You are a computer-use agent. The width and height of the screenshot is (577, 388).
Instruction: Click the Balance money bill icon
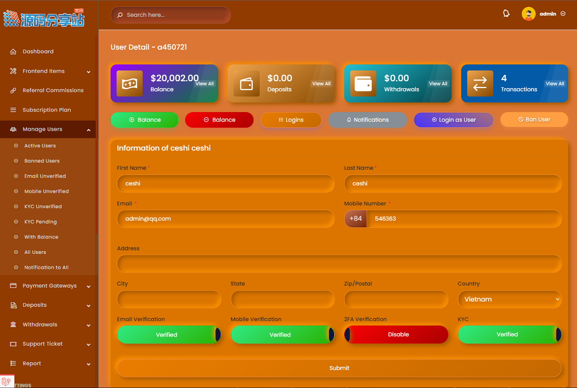[129, 84]
